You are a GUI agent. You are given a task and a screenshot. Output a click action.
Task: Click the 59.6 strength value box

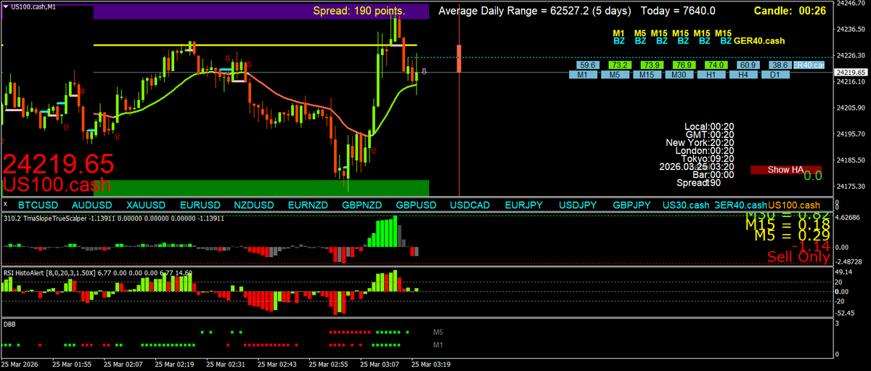586,65
